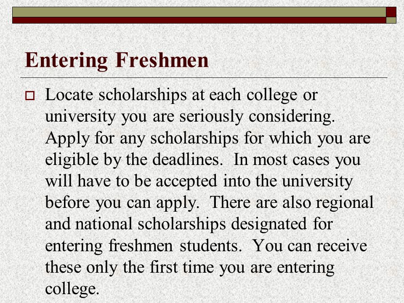Screen dimensions: 404x303
Task: Click the word "eligible" in the paragraph
Action: pyautogui.click(x=72, y=160)
